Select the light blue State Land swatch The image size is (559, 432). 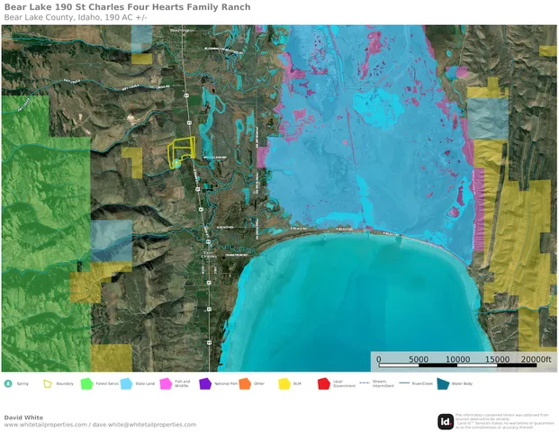click(126, 384)
